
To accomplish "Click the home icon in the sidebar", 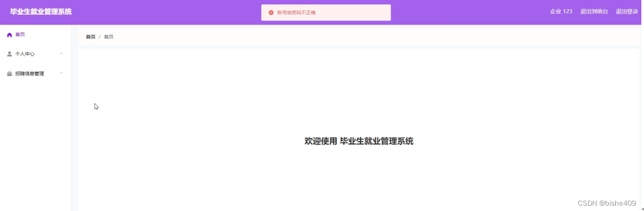I will tap(9, 35).
